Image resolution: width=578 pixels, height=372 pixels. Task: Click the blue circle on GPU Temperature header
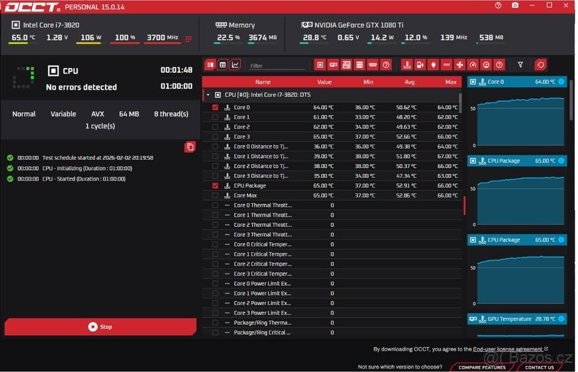[561, 319]
